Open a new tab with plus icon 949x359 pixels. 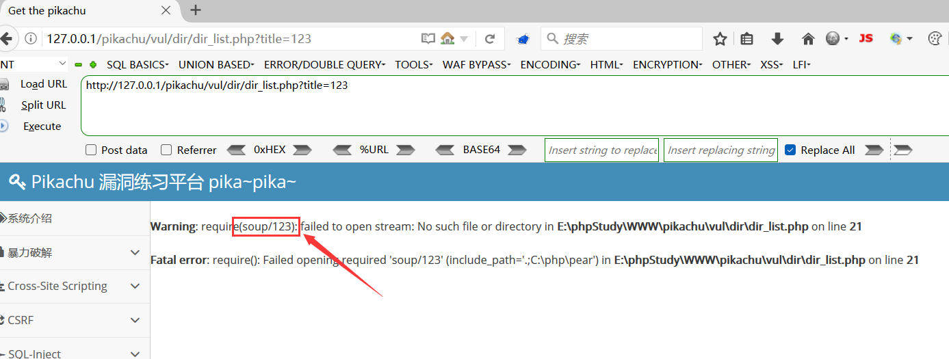tap(196, 10)
